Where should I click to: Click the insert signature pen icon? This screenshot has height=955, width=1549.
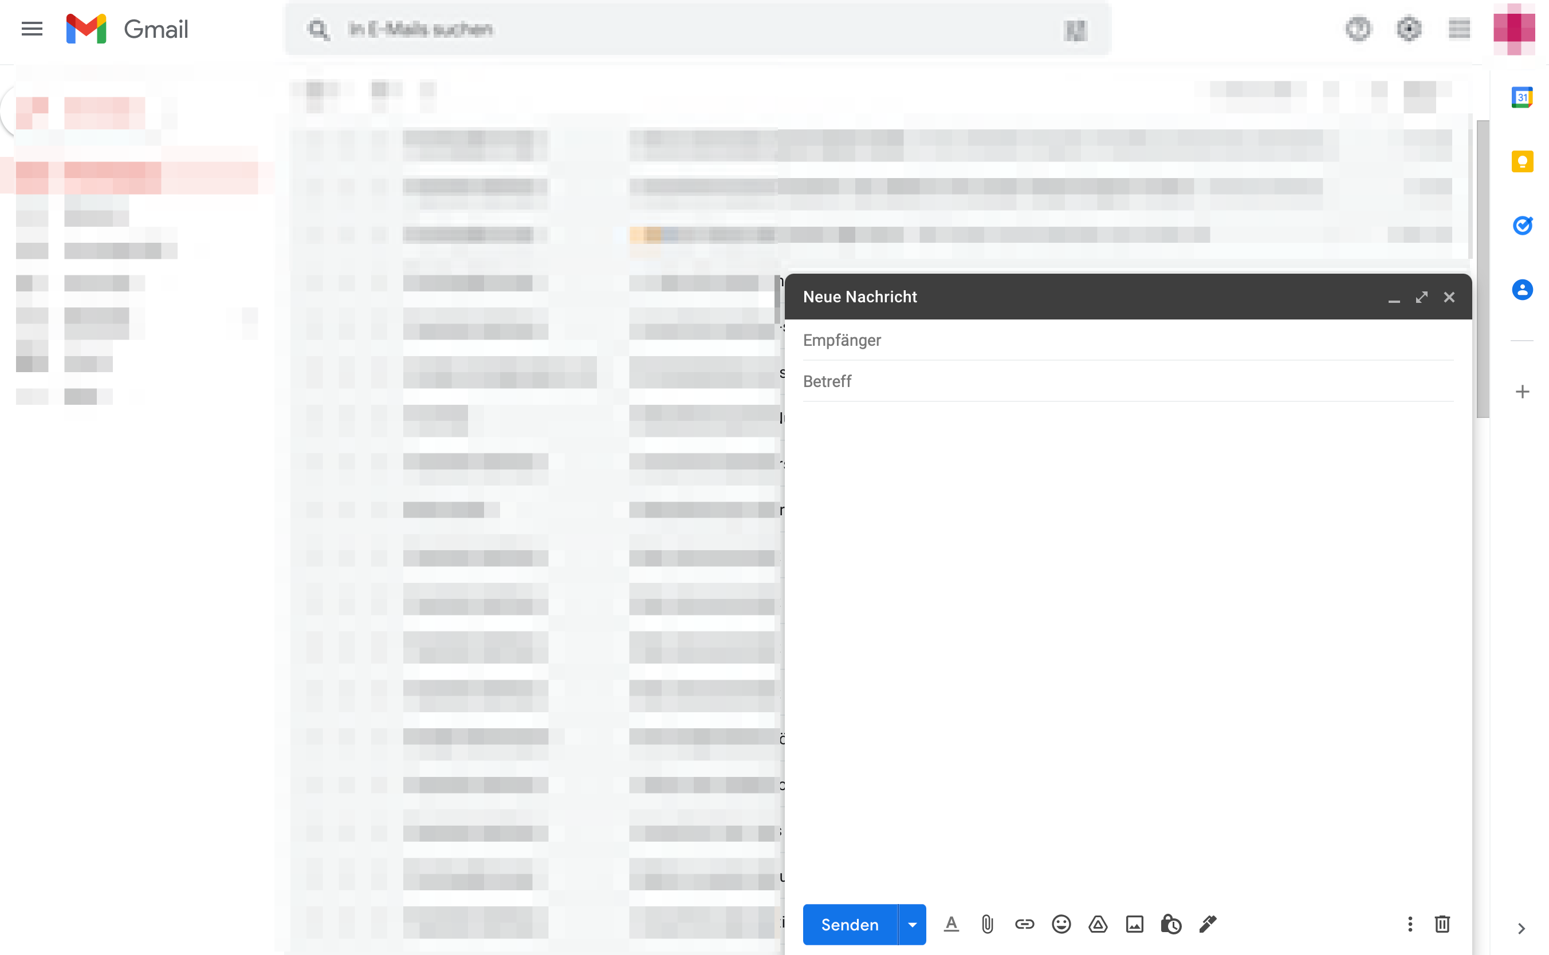[x=1208, y=925]
